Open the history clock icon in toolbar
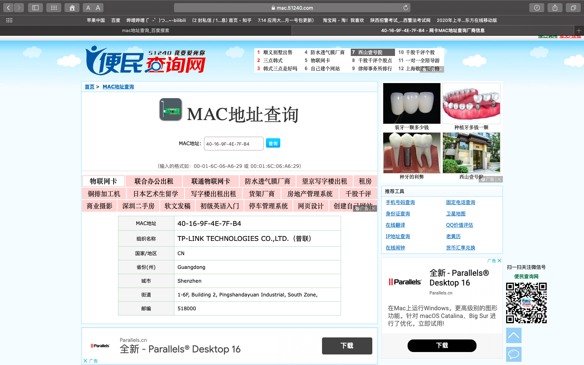 tap(537, 8)
